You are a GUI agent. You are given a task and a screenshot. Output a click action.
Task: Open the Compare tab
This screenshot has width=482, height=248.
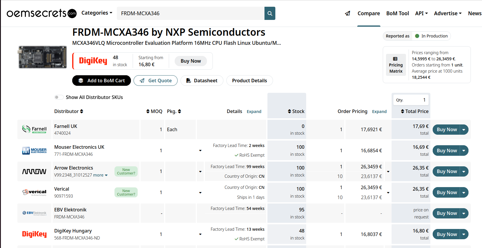coord(368,13)
